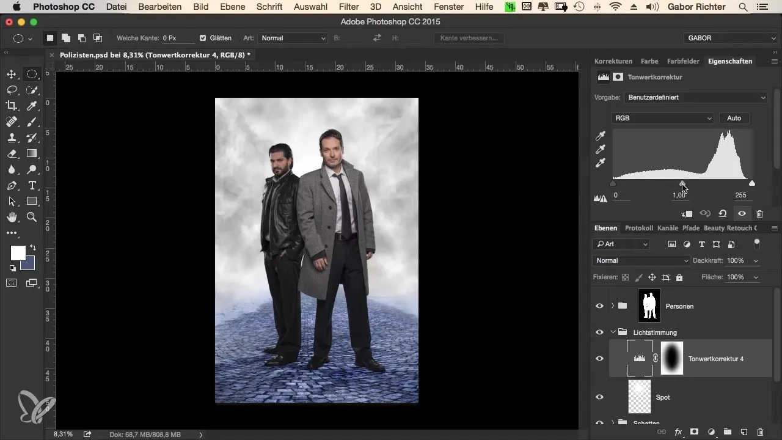The image size is (782, 440).
Task: Select the Quick Selection tool
Action: click(32, 90)
